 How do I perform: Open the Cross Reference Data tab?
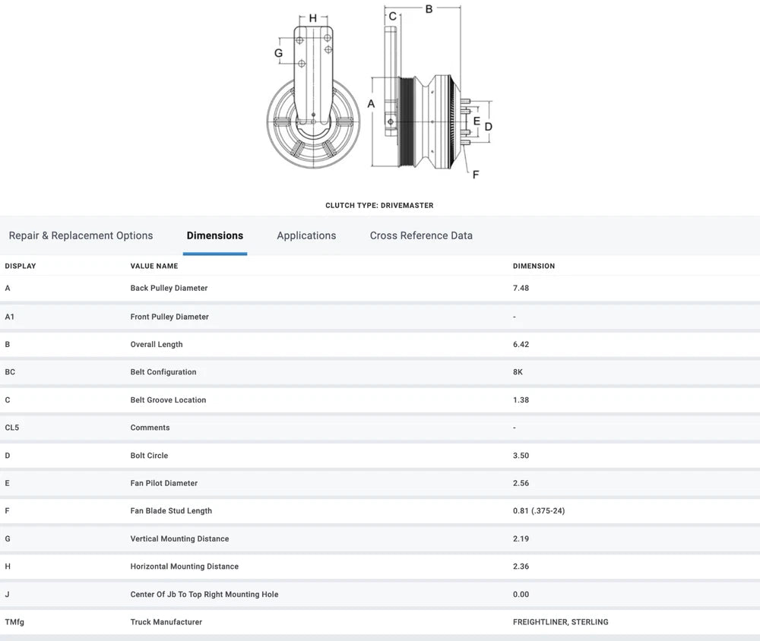point(421,235)
